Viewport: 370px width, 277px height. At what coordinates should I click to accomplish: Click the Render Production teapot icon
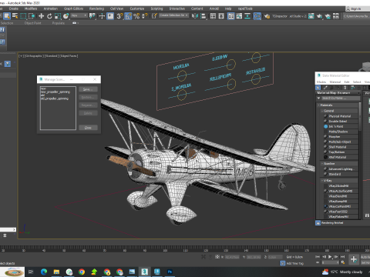click(x=319, y=16)
